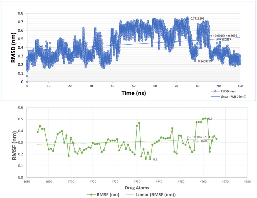This screenshot has width=257, height=198.
Task: Select the RMSD data point at zero
Action: pyautogui.click(x=27, y=82)
